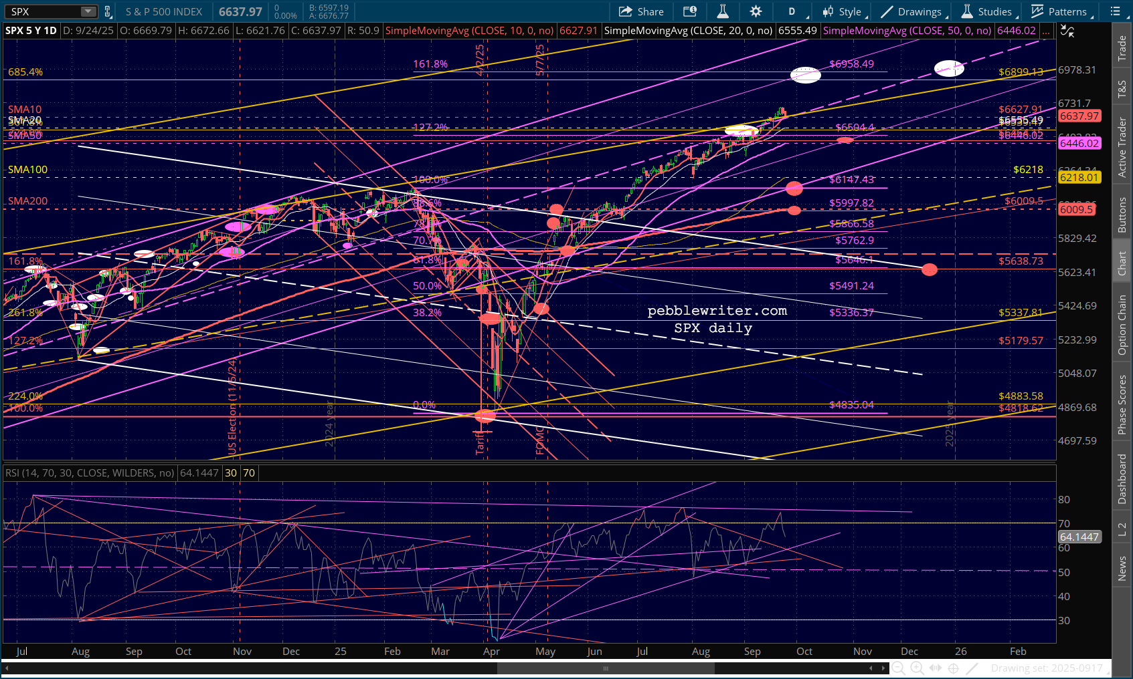Click the Edit studies flask icon

(x=723, y=11)
